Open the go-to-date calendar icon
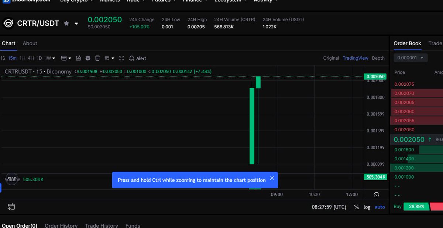The height and width of the screenshot is (228, 443). click(11, 207)
